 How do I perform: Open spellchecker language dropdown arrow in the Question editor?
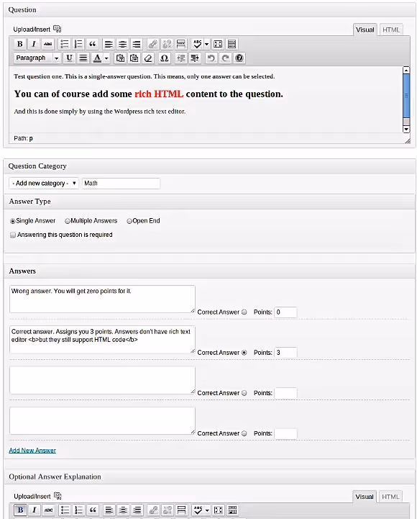click(206, 44)
